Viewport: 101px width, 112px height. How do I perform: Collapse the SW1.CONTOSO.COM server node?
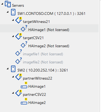(x=8, y=12)
